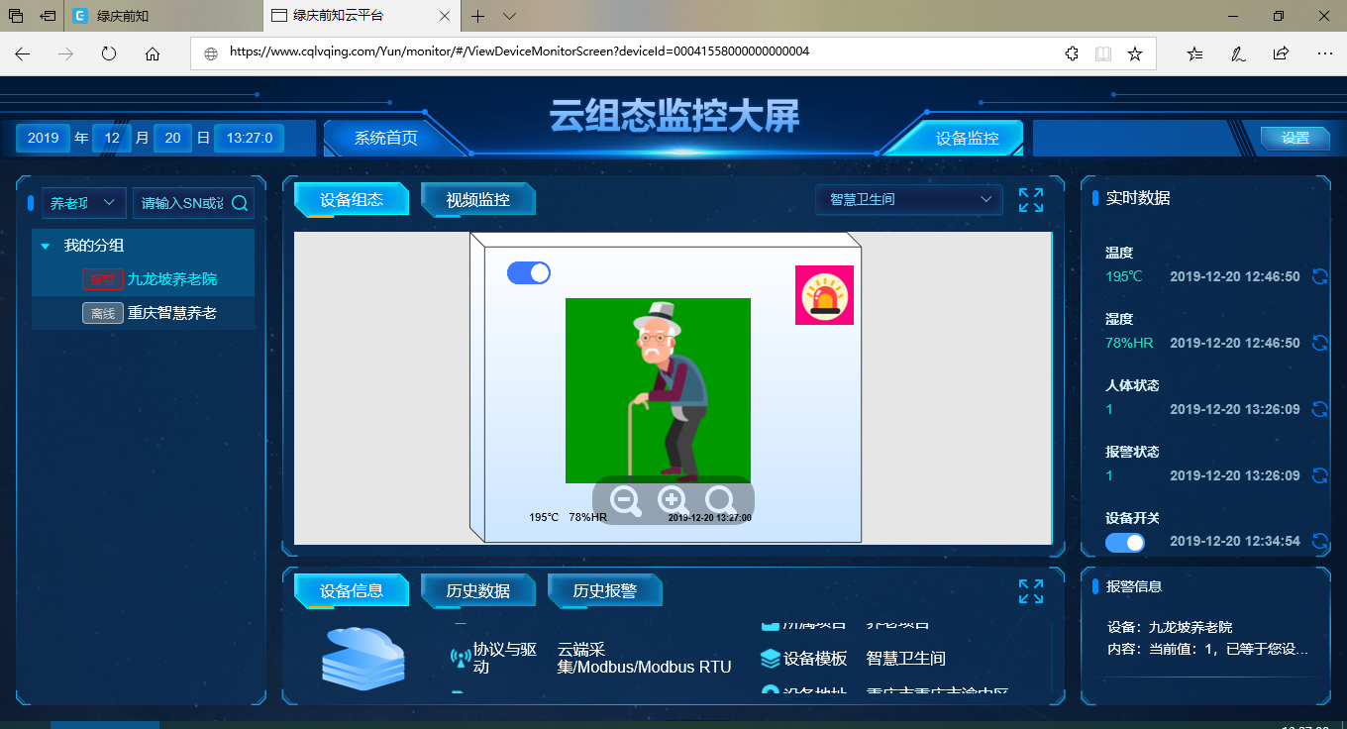The width and height of the screenshot is (1347, 729).
Task: Expand the 设备信息 panel to fullscreen
Action: 1030,590
